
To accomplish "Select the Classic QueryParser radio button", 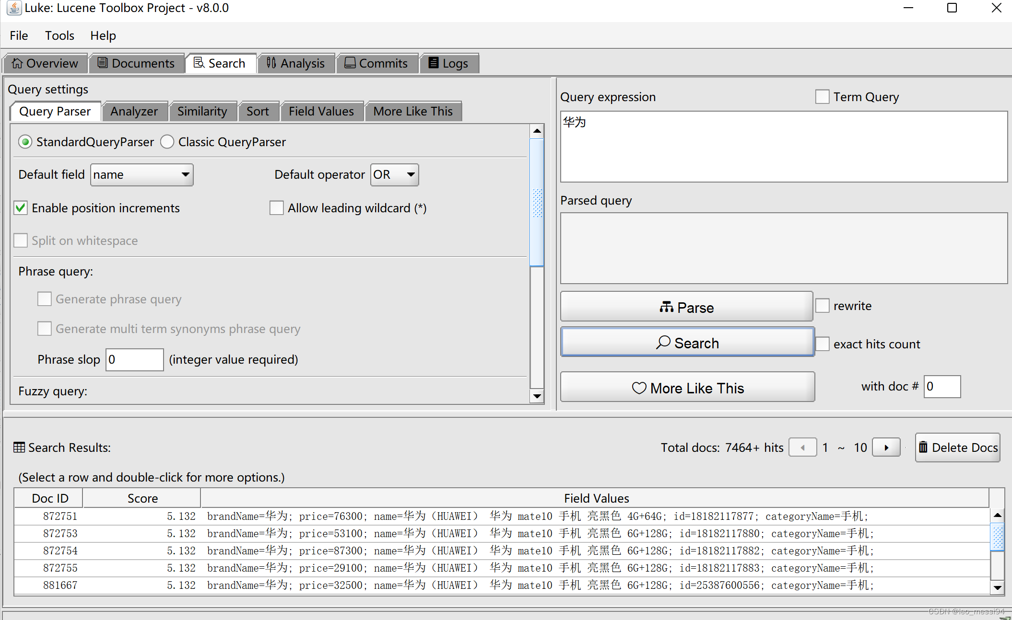I will point(167,142).
